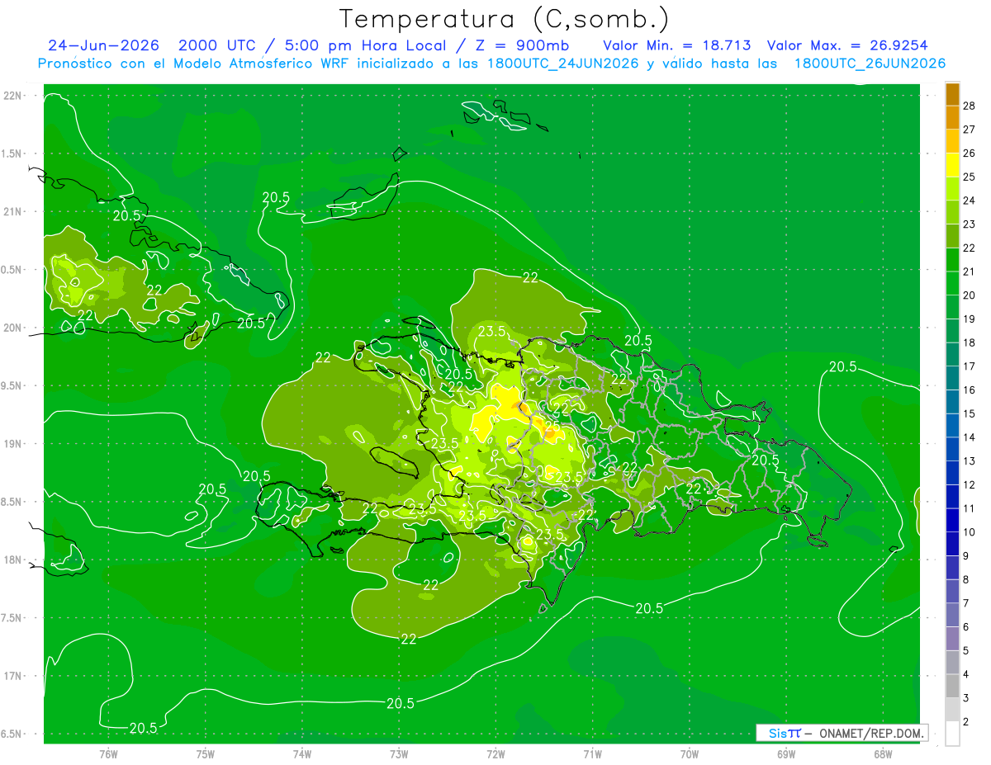Click the '19N' latitude axis label
The width and height of the screenshot is (991, 765).
tap(12, 444)
